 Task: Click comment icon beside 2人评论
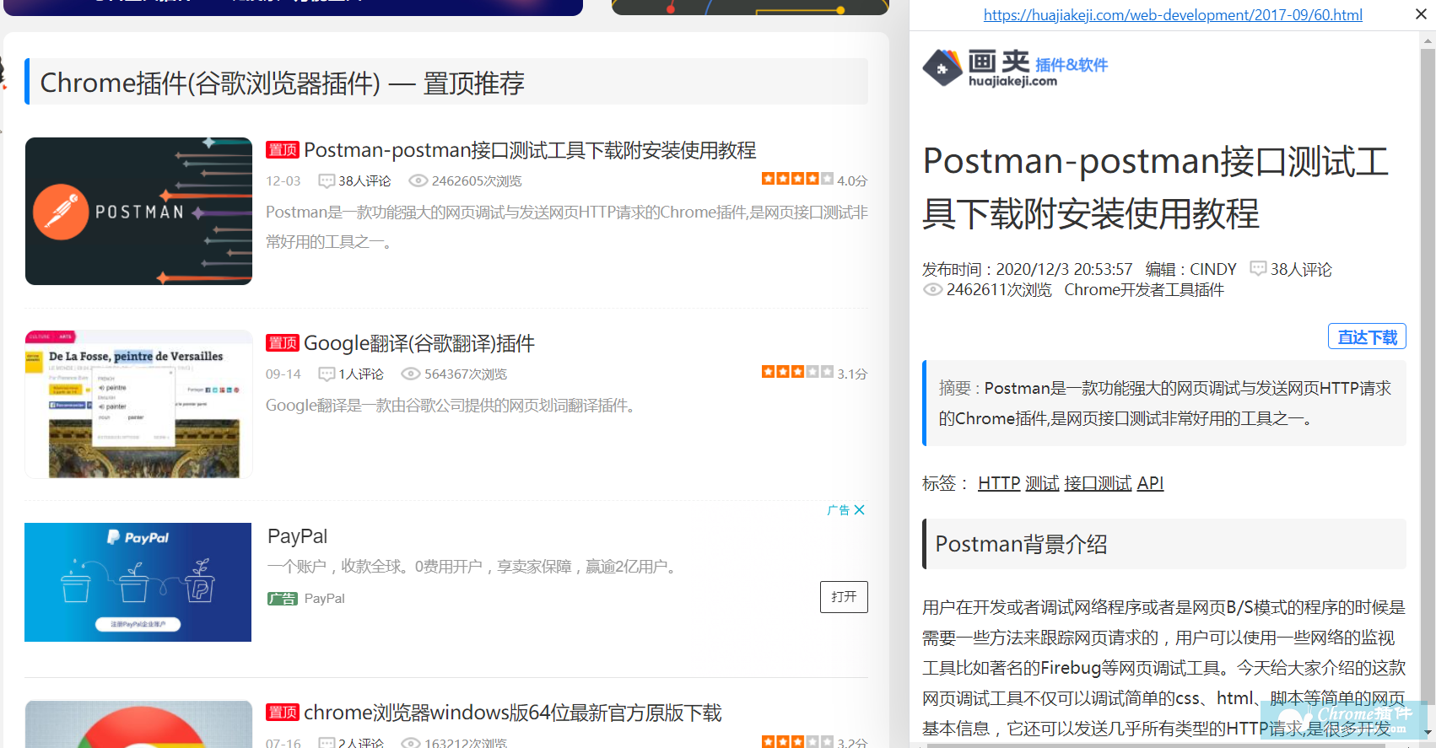click(327, 743)
